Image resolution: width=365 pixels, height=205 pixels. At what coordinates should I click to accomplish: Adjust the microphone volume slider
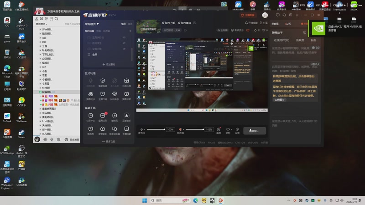[x=156, y=129]
